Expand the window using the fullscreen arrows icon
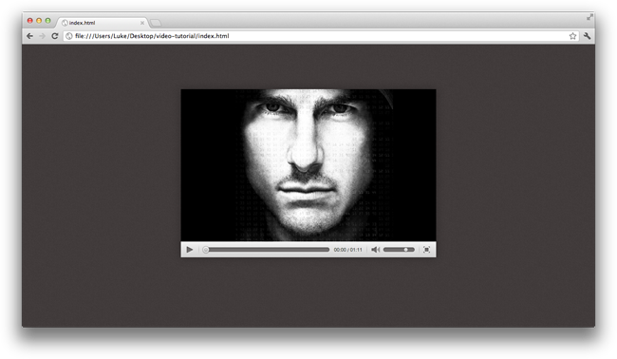The width and height of the screenshot is (617, 359). point(589,17)
